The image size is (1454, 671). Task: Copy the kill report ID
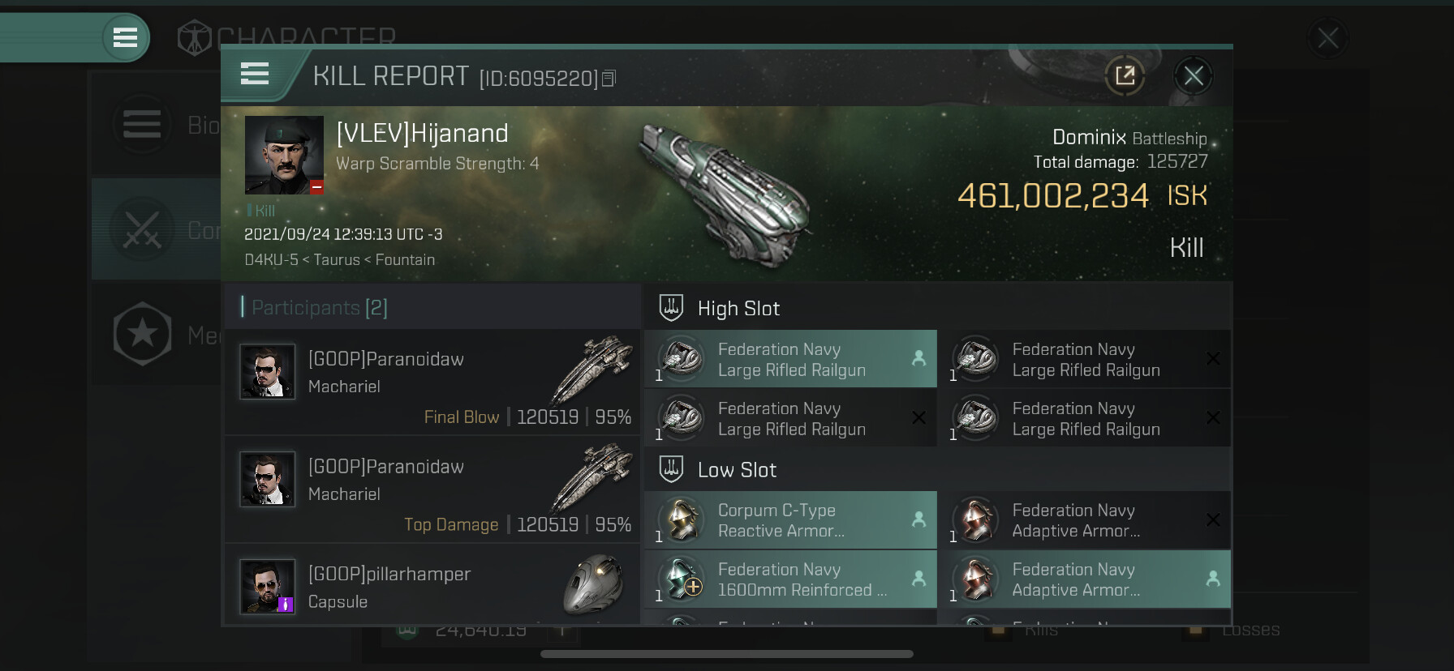609,78
